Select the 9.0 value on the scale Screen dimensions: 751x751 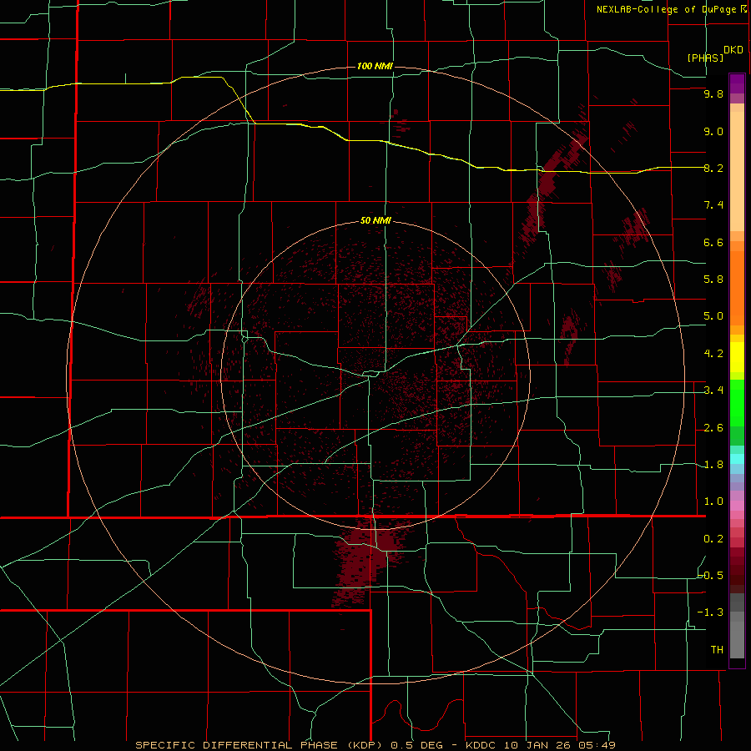(x=713, y=132)
